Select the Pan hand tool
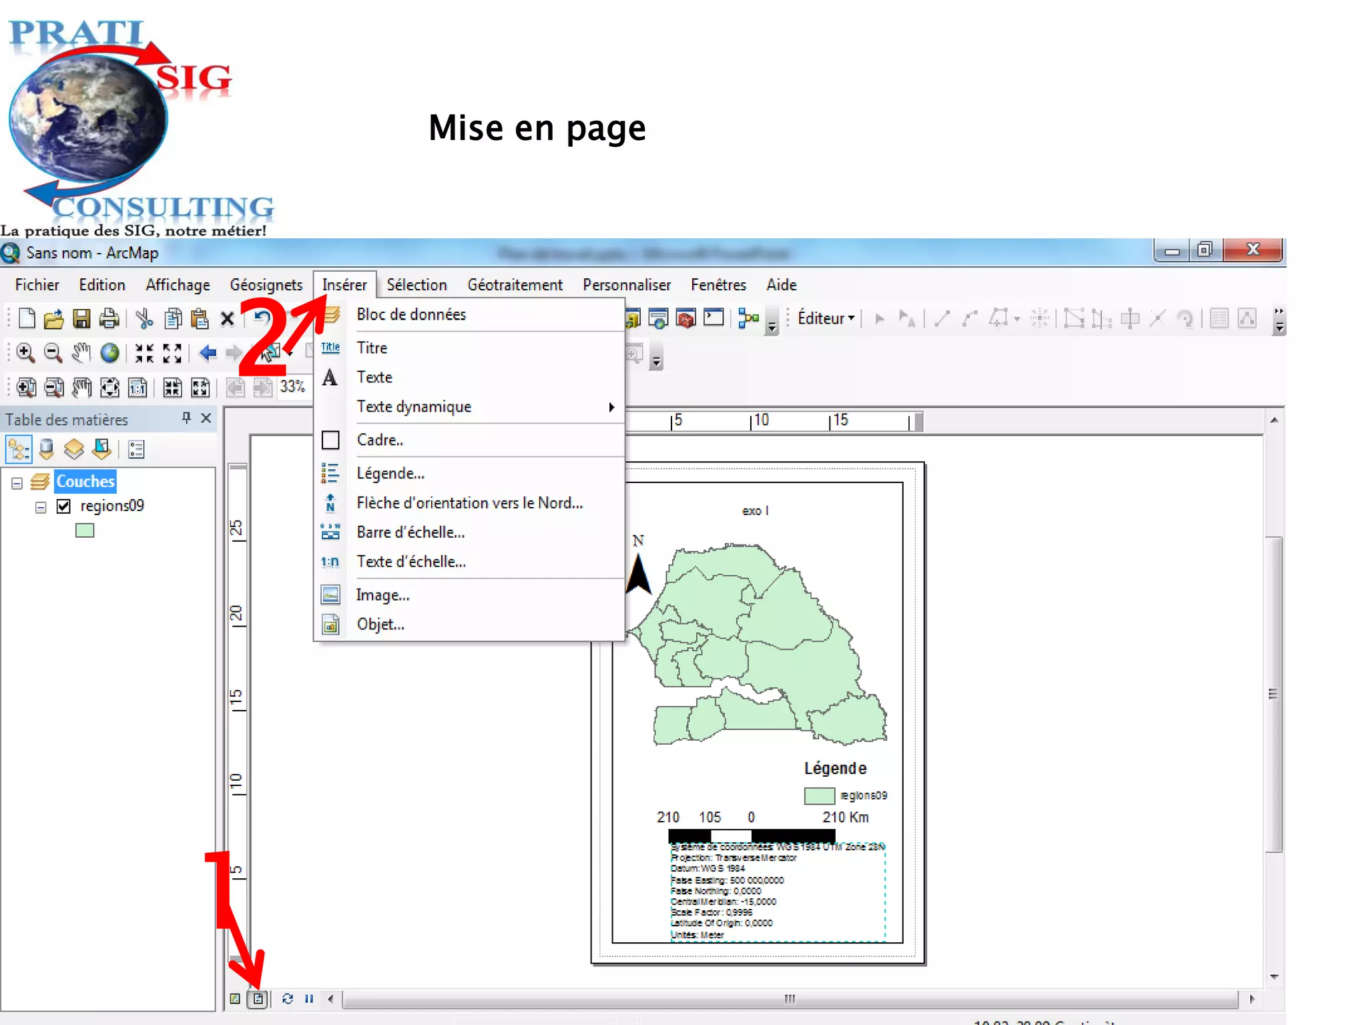The image size is (1367, 1025). [x=81, y=353]
